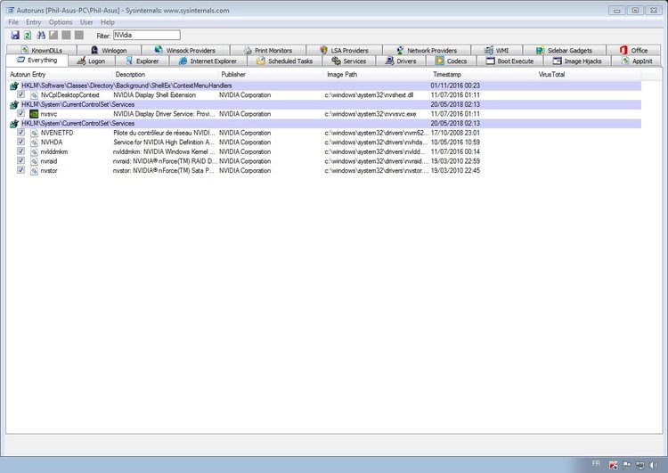Sort by the Autorun Entry column header
Viewport: 668px width, 473px height.
tap(61, 74)
